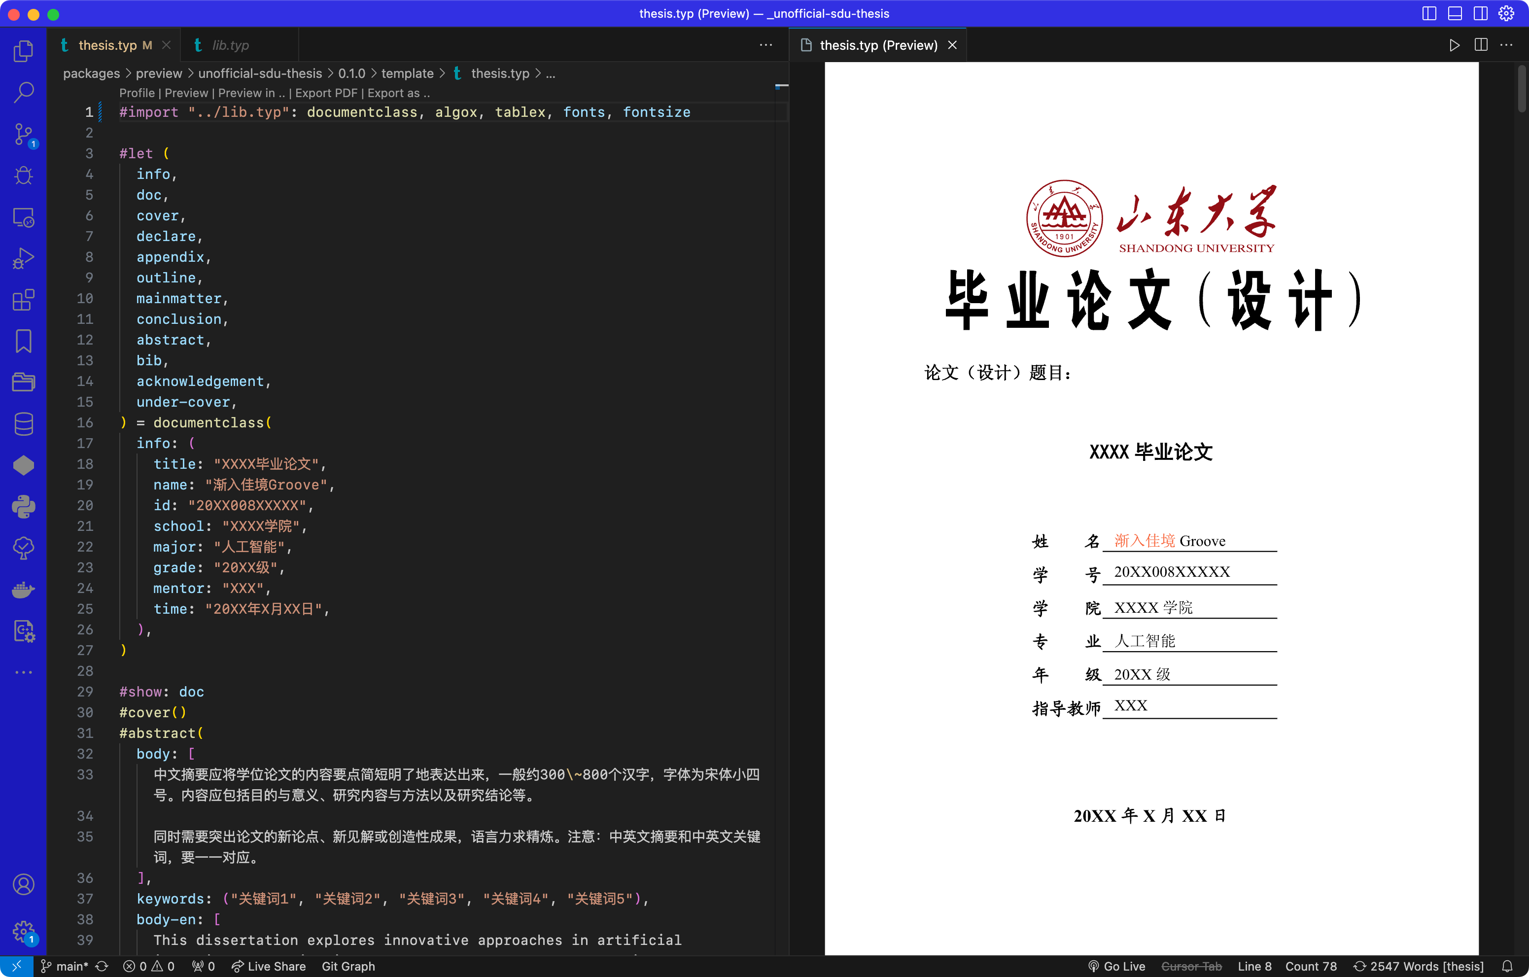Click Go Live in status bar
1529x977 pixels.
coord(1116,966)
